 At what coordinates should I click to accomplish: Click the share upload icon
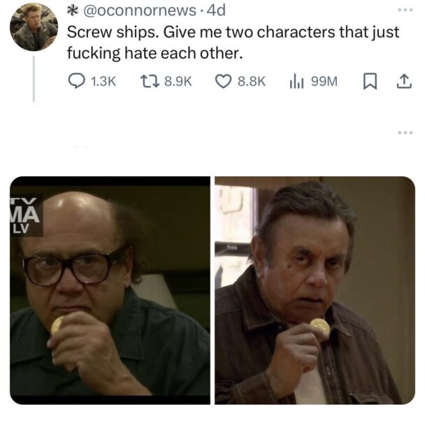coord(404,81)
